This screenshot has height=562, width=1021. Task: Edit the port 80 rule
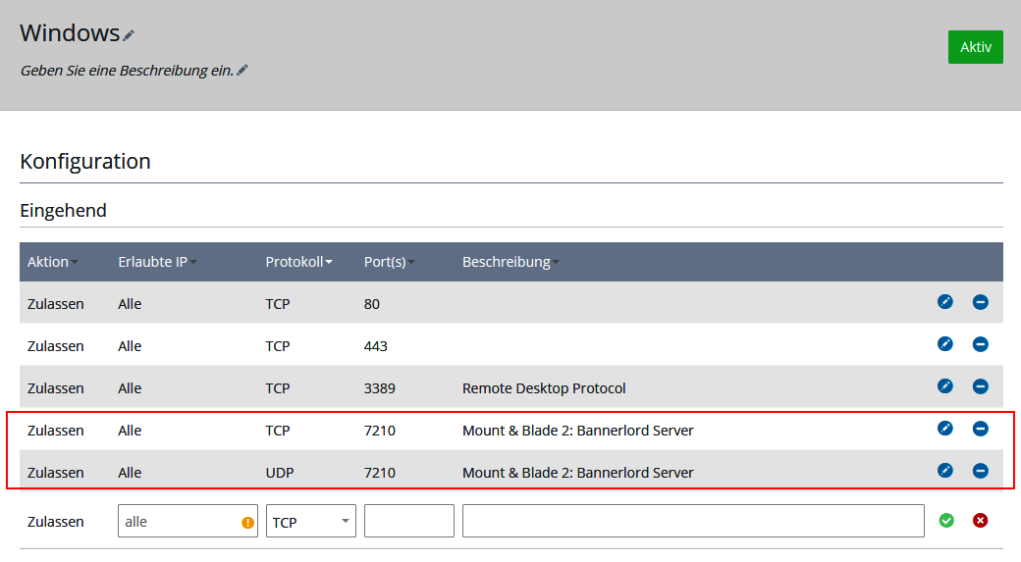(944, 302)
